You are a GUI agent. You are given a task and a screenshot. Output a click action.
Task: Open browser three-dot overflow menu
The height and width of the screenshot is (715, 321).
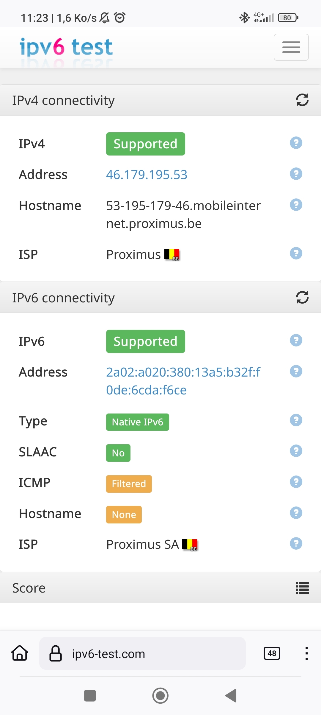point(306,653)
